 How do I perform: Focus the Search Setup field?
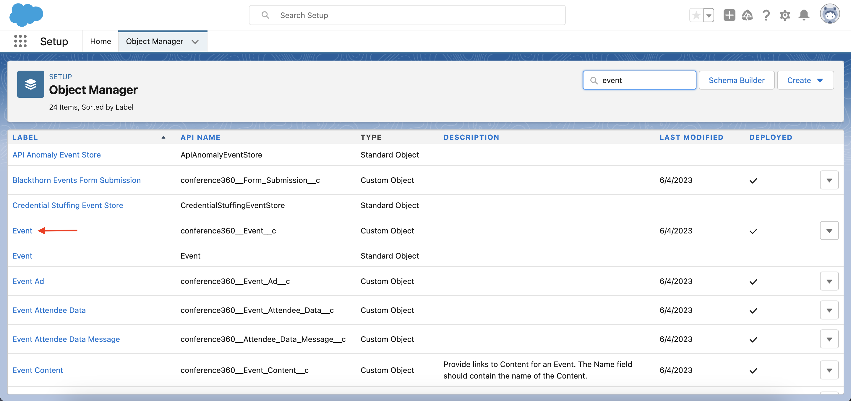(407, 15)
